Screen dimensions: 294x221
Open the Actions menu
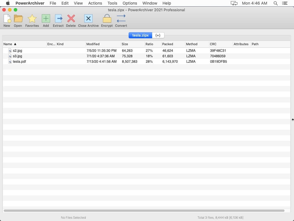pyautogui.click(x=95, y=3)
